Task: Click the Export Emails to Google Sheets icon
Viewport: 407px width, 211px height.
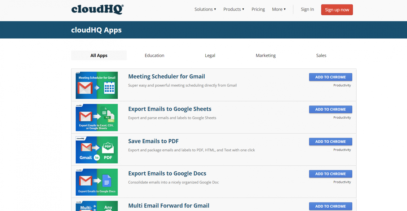Action: point(97,117)
